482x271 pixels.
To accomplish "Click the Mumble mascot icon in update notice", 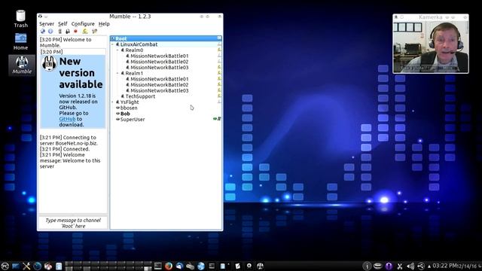I will [49, 63].
